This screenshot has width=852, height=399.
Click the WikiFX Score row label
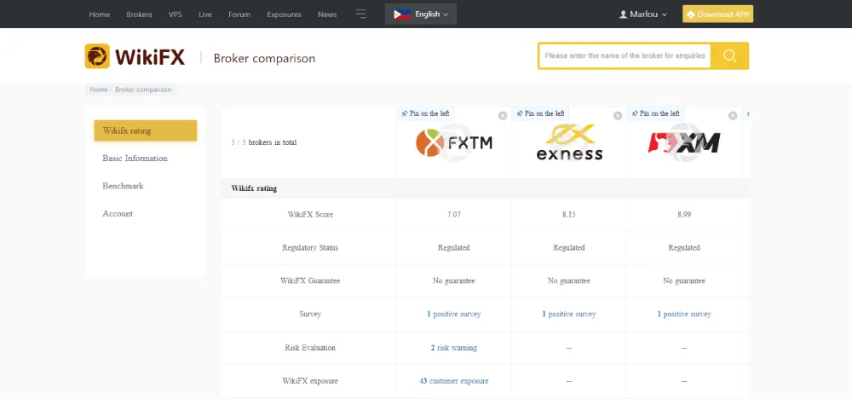310,215
